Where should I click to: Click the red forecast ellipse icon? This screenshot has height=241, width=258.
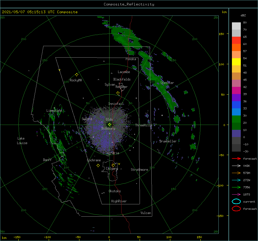point(236,209)
